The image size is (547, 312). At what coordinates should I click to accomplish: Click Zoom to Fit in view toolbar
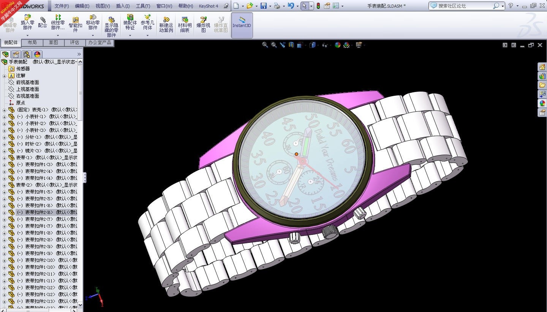[x=265, y=45]
